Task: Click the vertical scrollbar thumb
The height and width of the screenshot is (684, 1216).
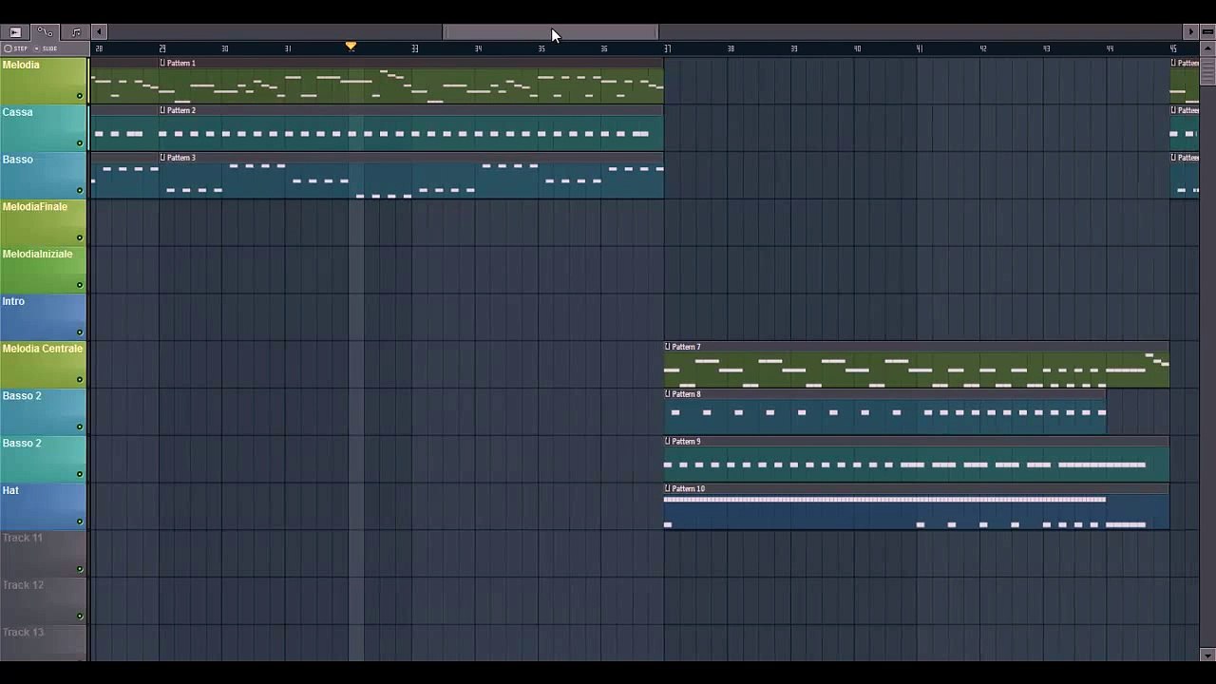Action: tap(1207, 72)
